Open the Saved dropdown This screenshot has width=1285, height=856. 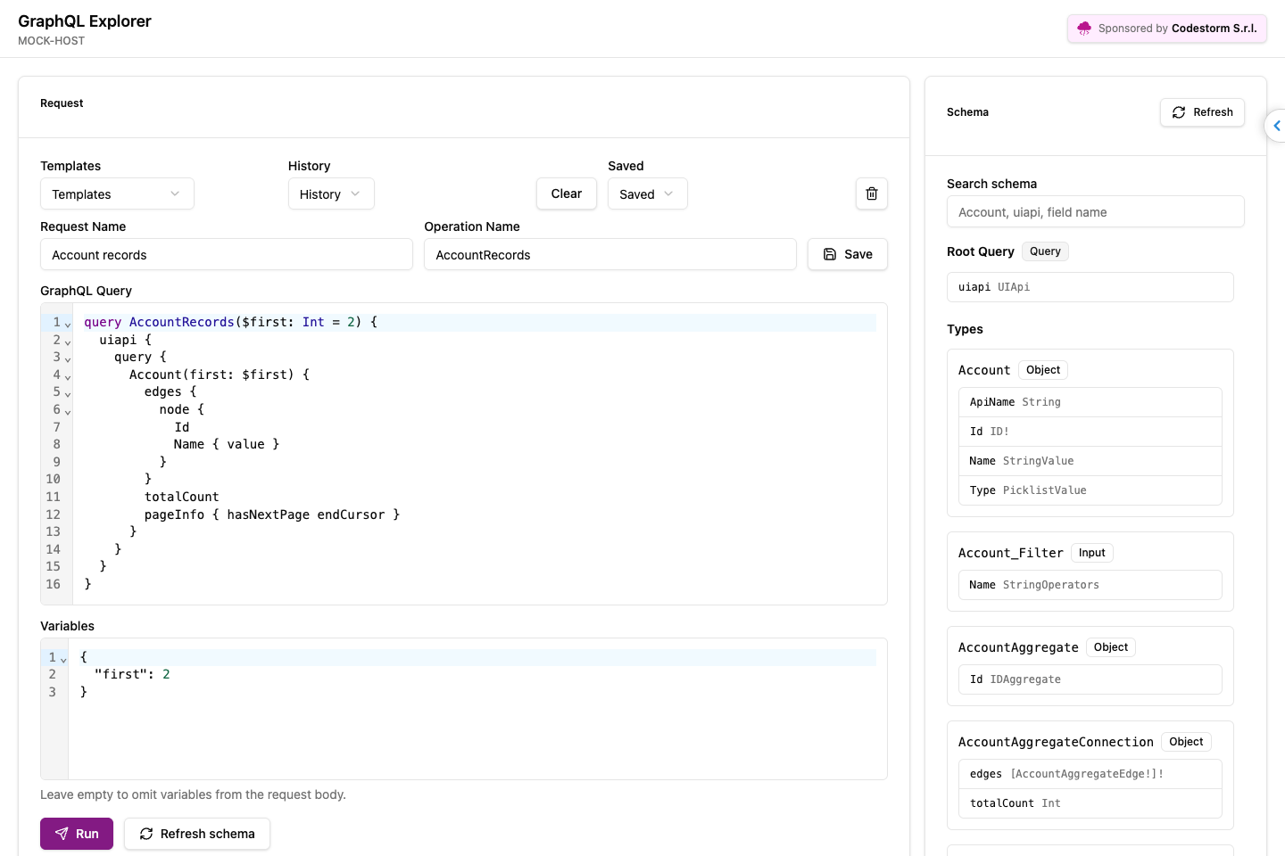[648, 193]
